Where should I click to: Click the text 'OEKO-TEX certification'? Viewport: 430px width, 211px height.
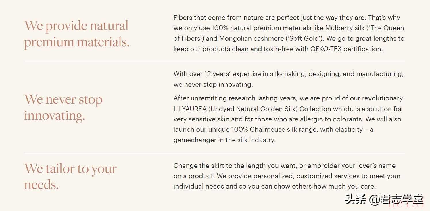tap(346, 49)
